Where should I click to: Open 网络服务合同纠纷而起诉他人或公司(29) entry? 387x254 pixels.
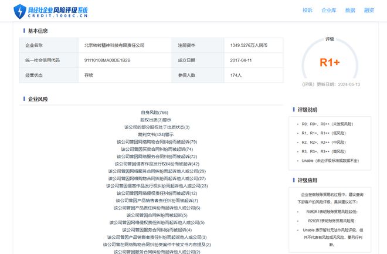click(x=157, y=171)
